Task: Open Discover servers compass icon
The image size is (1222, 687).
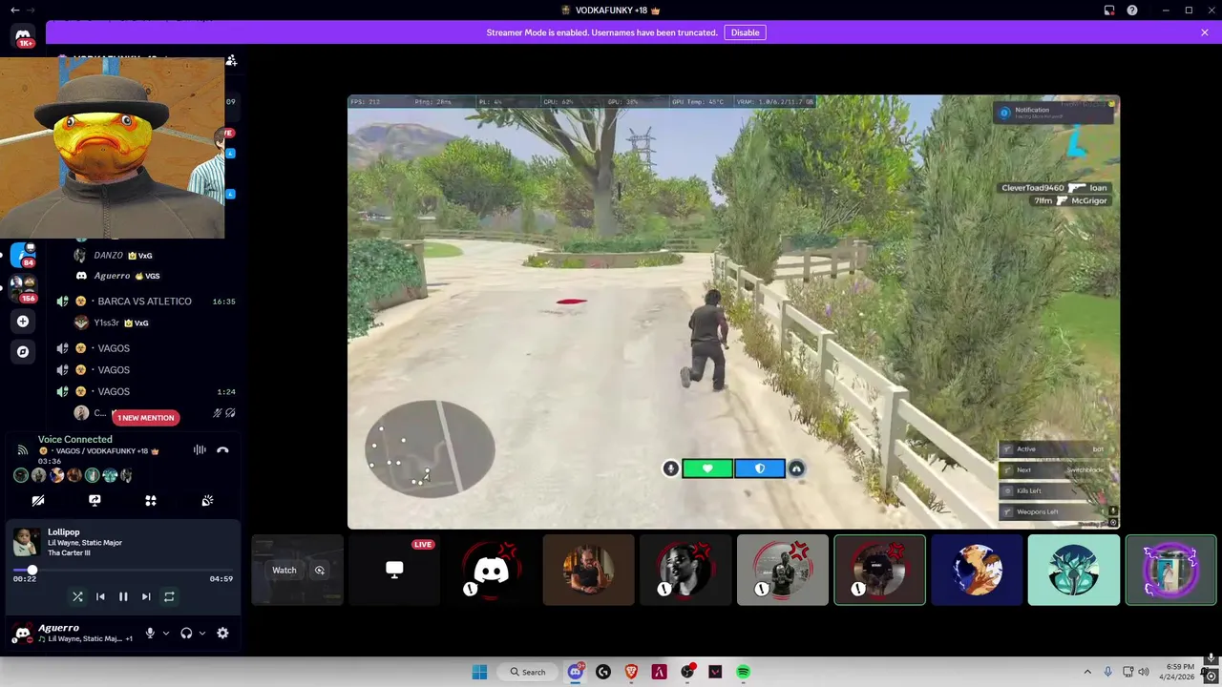Action: pos(23,352)
